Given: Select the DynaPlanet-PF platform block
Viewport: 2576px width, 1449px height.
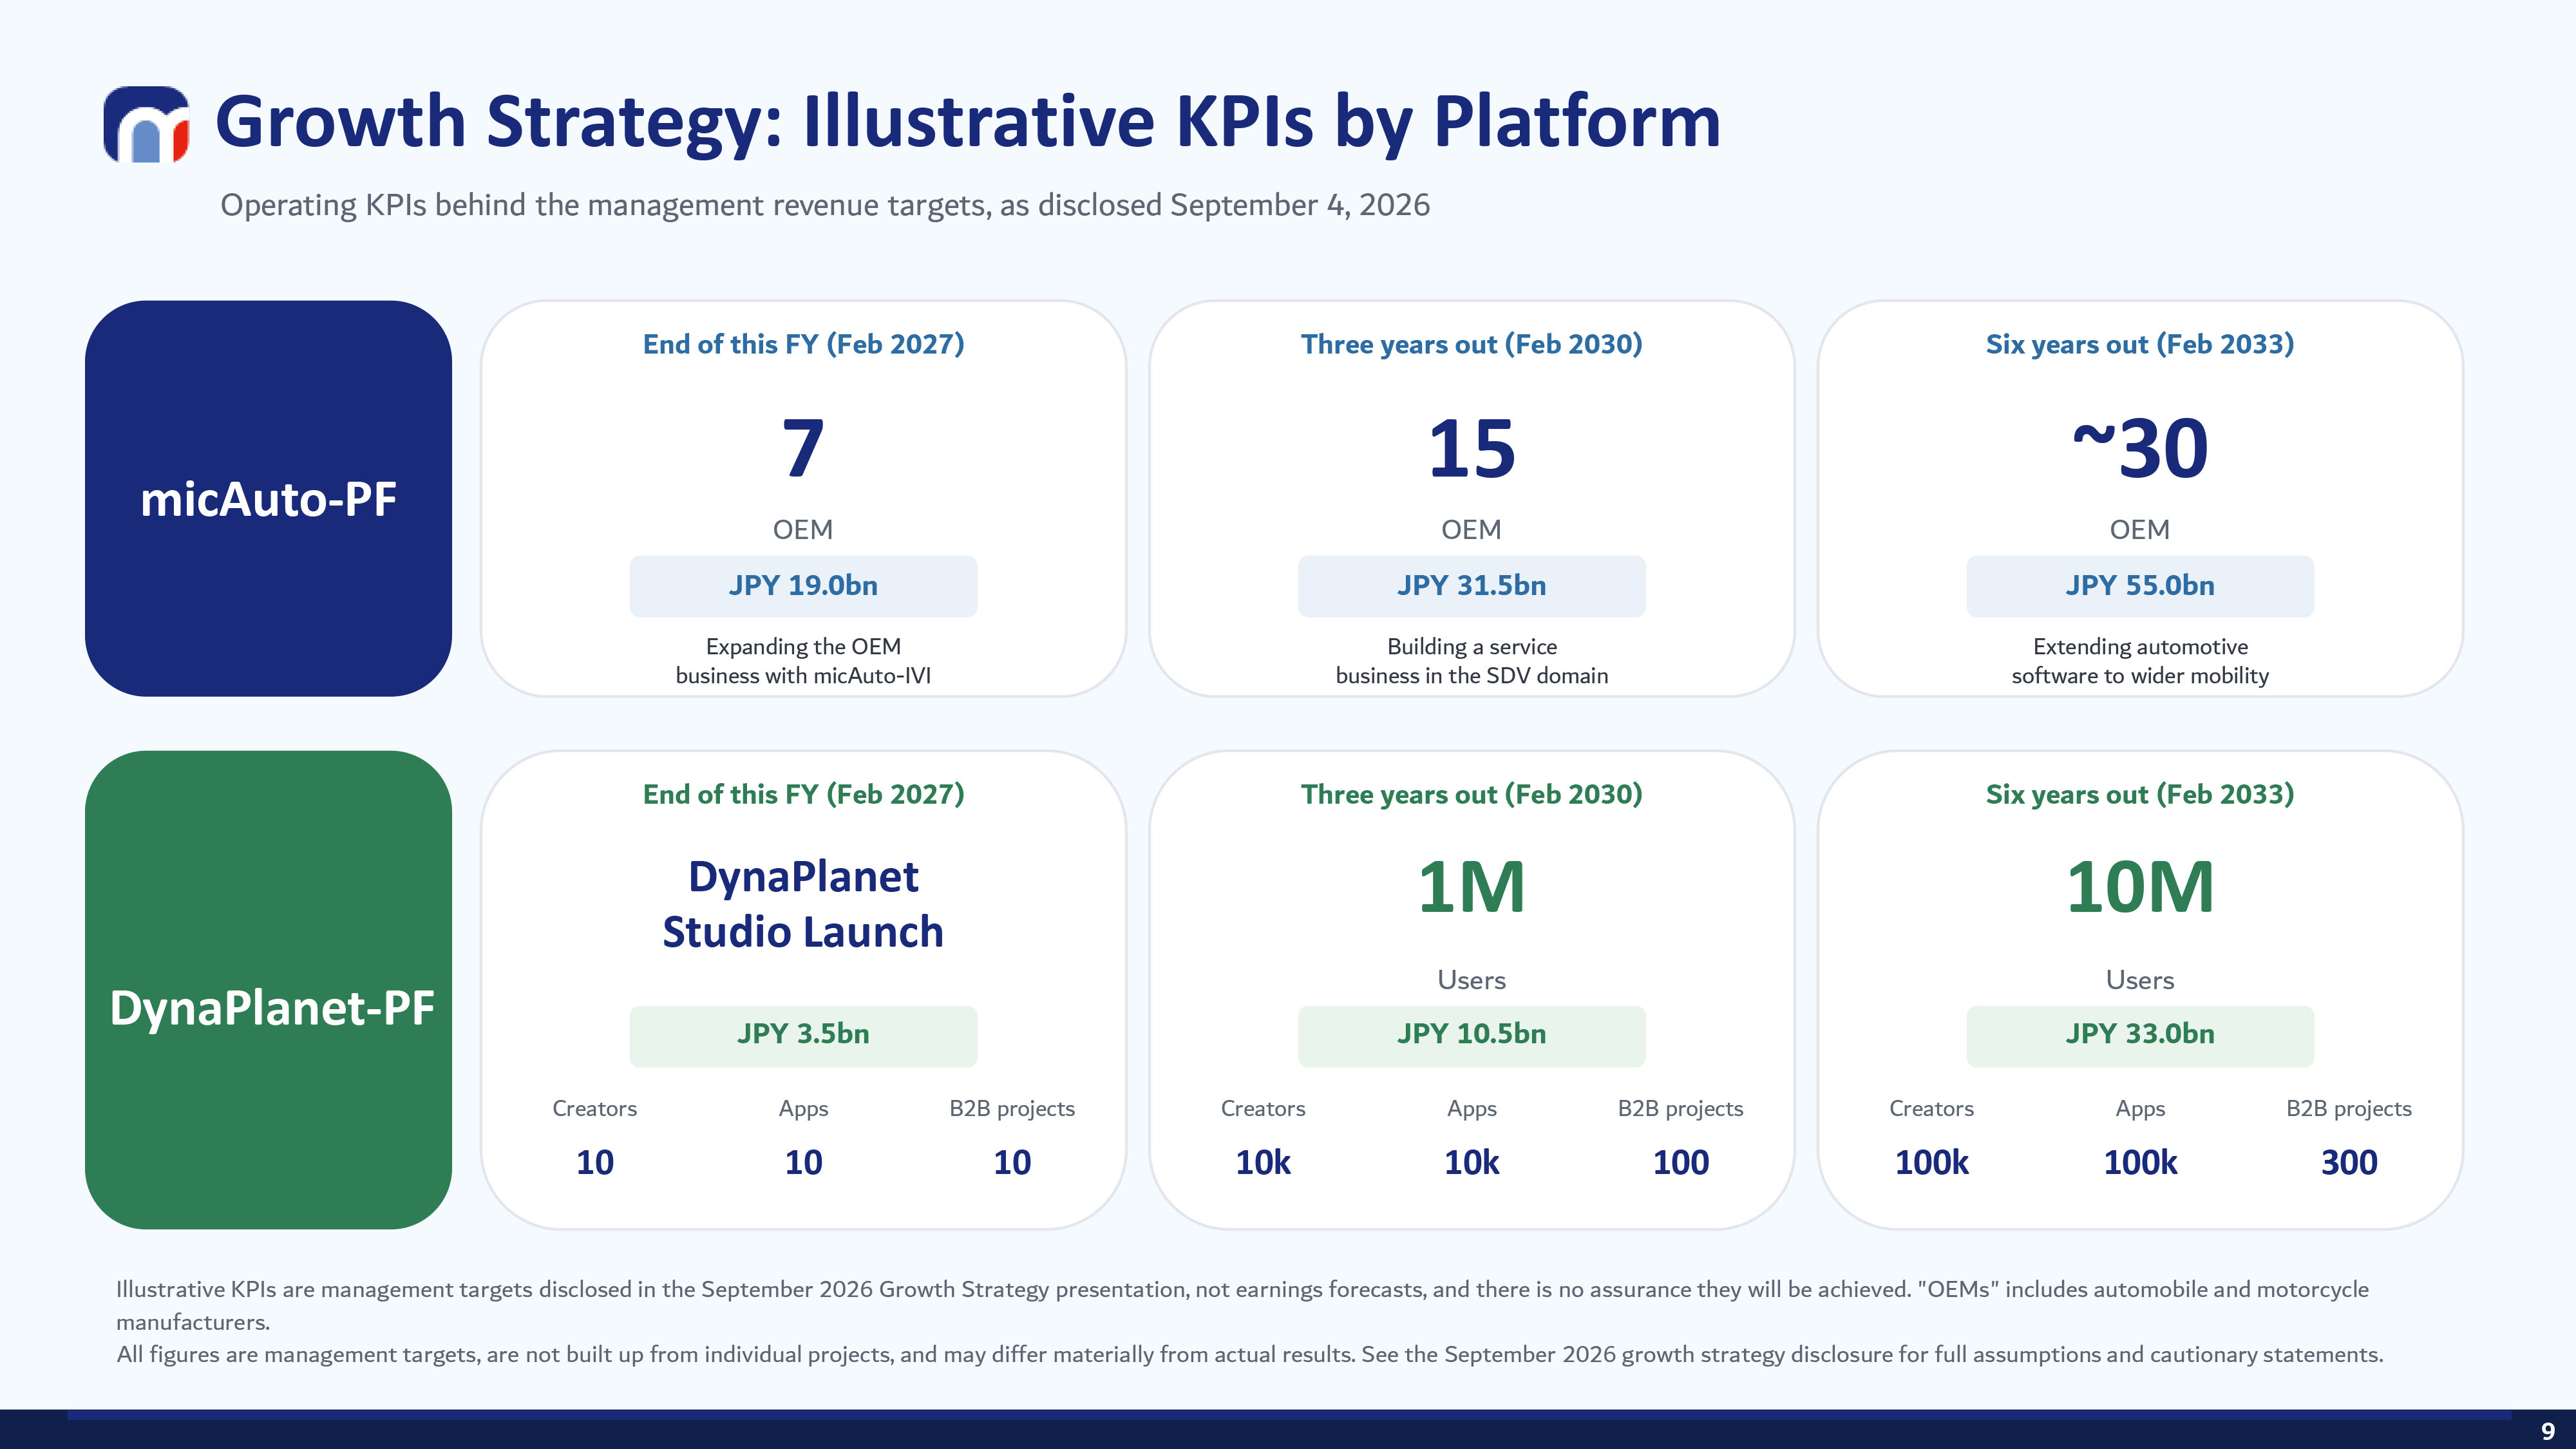Looking at the screenshot, I should 268,990.
